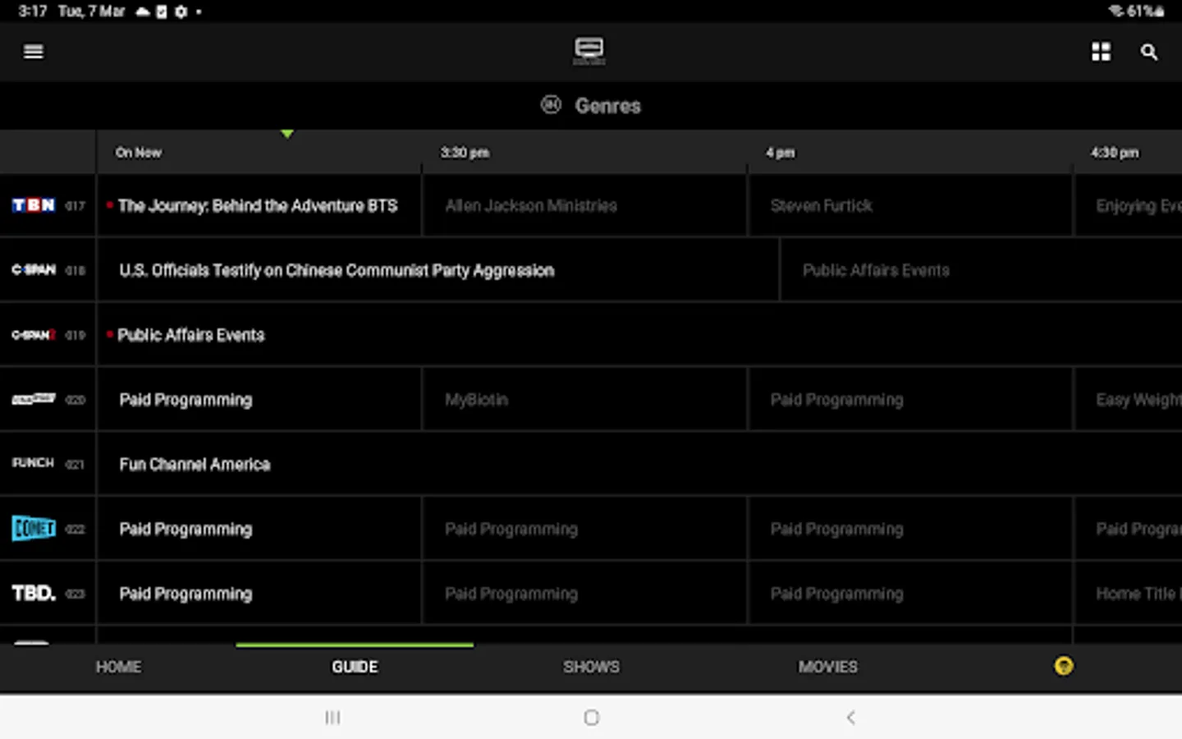Viewport: 1182px width, 739px height.
Task: Click the On Now time header
Action: 139,153
